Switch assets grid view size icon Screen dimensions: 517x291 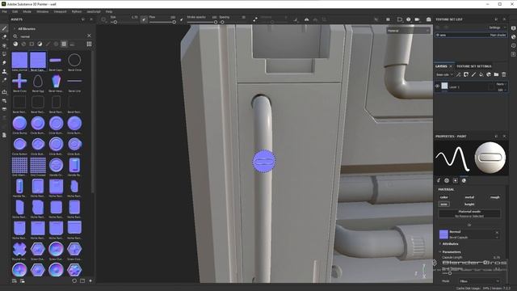point(89,44)
